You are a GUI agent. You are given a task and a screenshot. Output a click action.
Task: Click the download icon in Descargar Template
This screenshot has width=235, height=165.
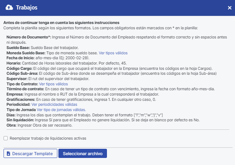coord(8,154)
